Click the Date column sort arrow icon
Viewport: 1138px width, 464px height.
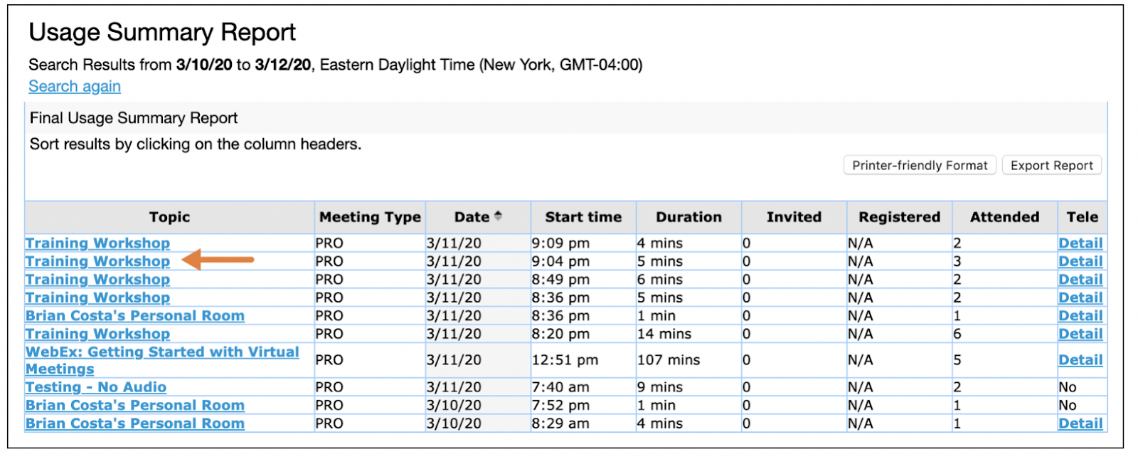click(498, 216)
